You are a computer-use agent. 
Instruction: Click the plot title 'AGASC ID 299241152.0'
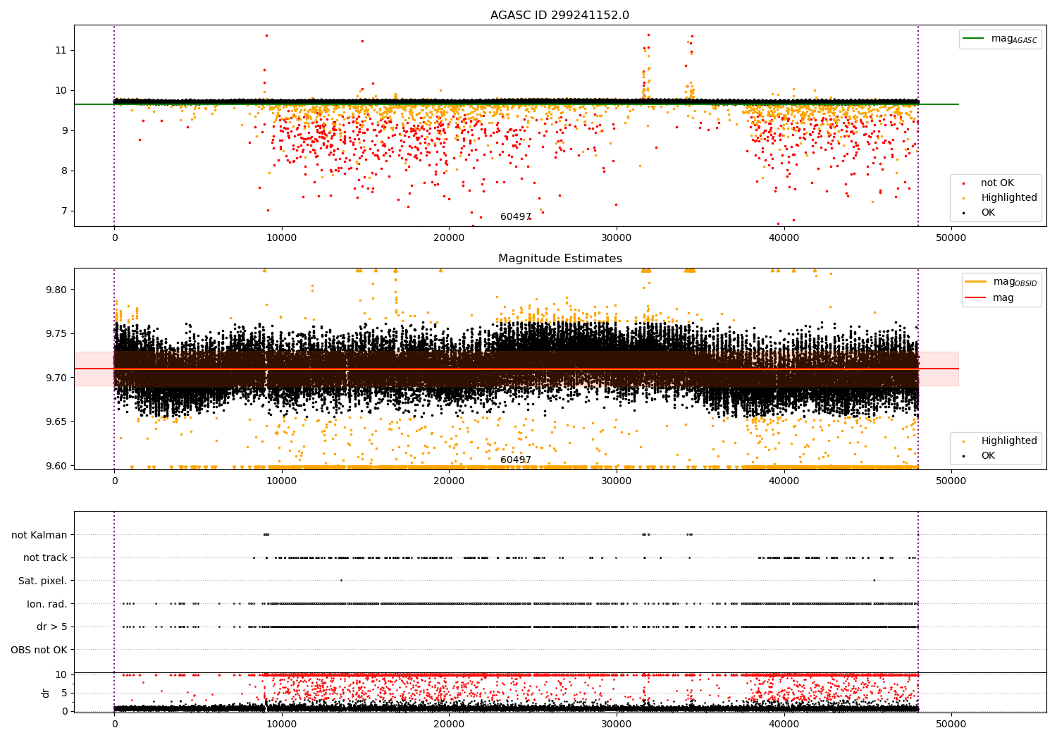(x=560, y=16)
